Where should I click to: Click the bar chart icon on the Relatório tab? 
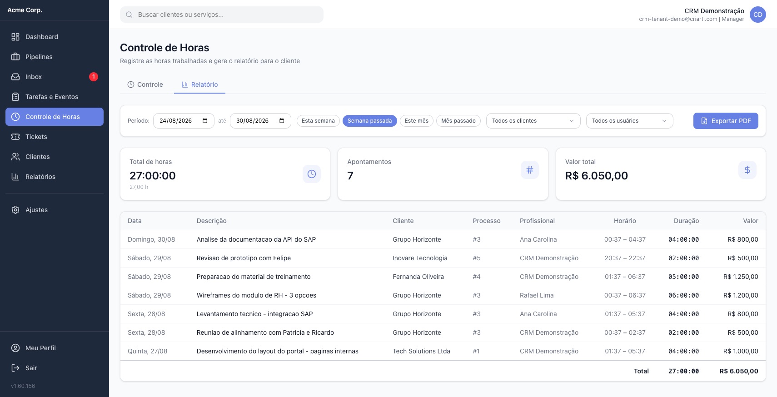(x=185, y=84)
